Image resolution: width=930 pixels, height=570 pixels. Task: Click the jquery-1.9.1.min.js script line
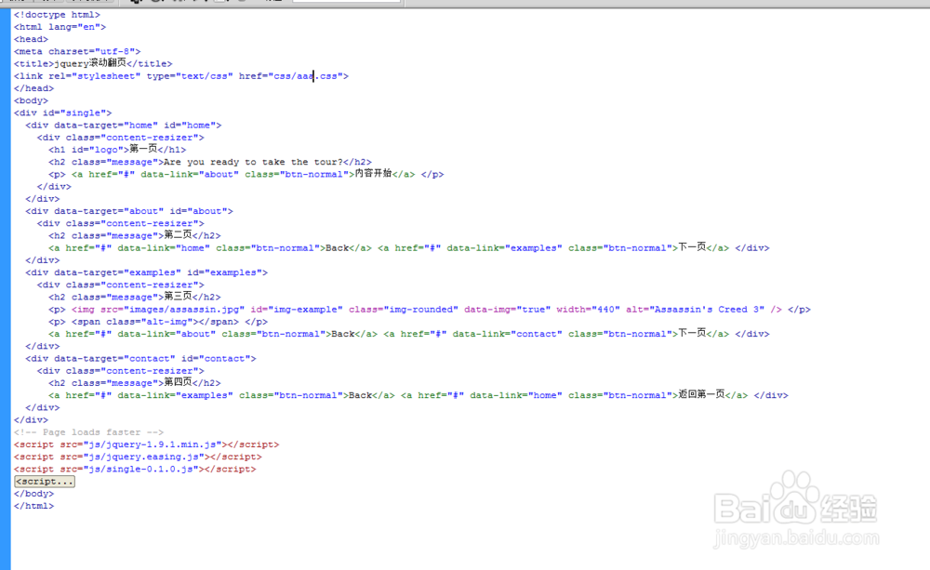147,444
